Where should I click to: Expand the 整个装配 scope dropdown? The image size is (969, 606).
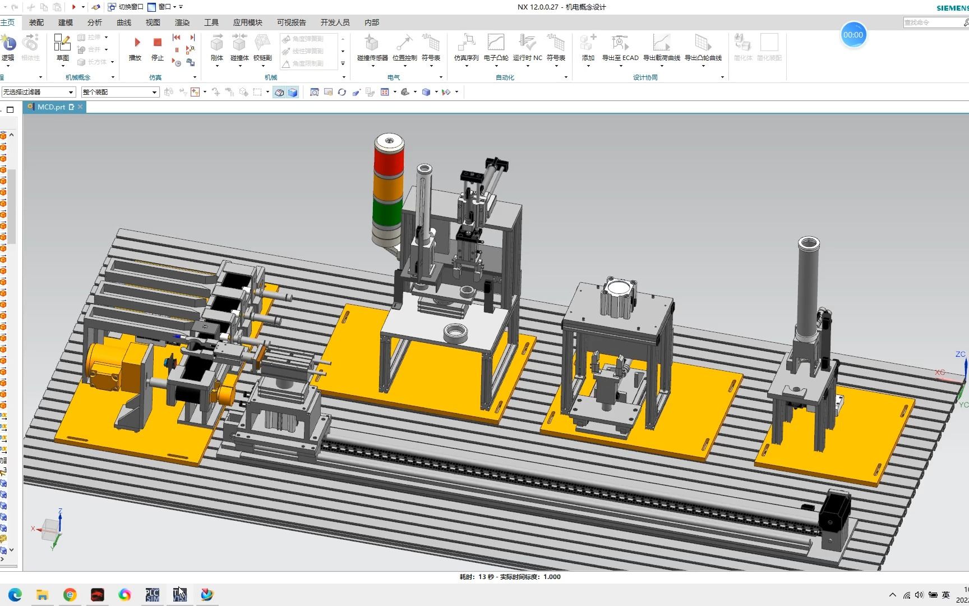point(120,92)
